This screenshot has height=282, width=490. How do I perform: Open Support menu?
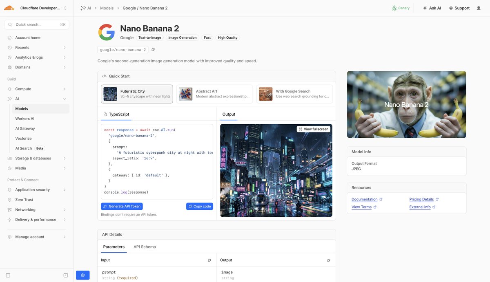[x=459, y=8]
